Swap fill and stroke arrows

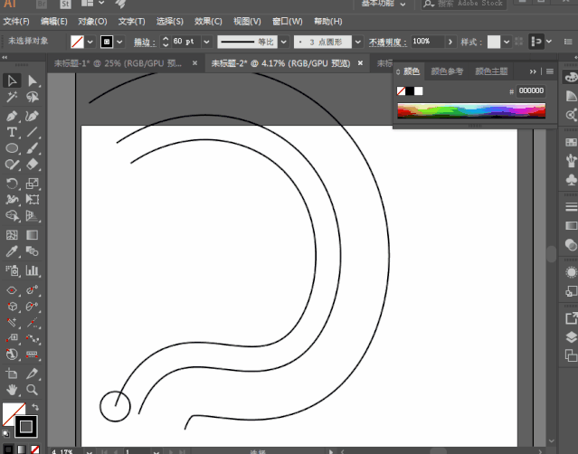[35, 407]
